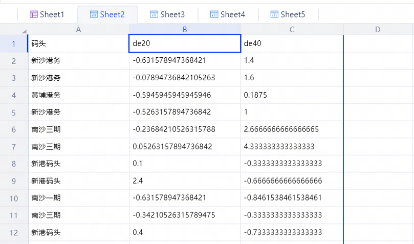Click row 6 header number

coord(14,129)
